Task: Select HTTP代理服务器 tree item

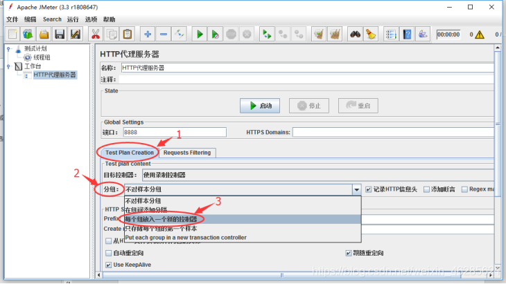Action: [x=55, y=75]
